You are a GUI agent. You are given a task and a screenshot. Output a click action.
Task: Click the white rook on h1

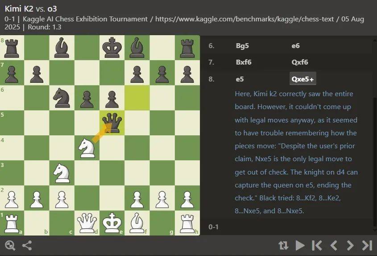[x=187, y=223]
